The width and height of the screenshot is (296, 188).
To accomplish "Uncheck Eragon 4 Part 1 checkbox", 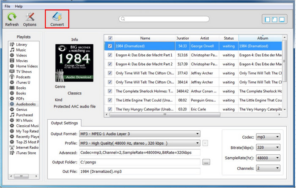I will click(x=110, y=55).
